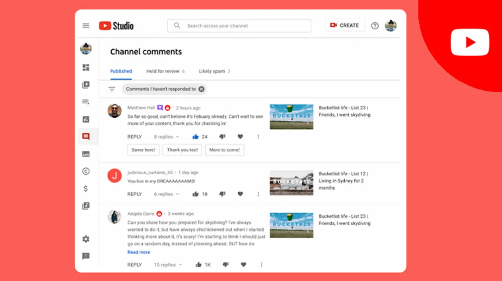Dislike Angela Davis's comment
The width and height of the screenshot is (502, 281).
click(x=226, y=265)
